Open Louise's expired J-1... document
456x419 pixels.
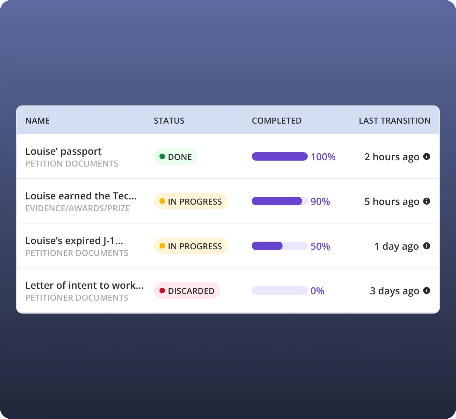click(74, 241)
